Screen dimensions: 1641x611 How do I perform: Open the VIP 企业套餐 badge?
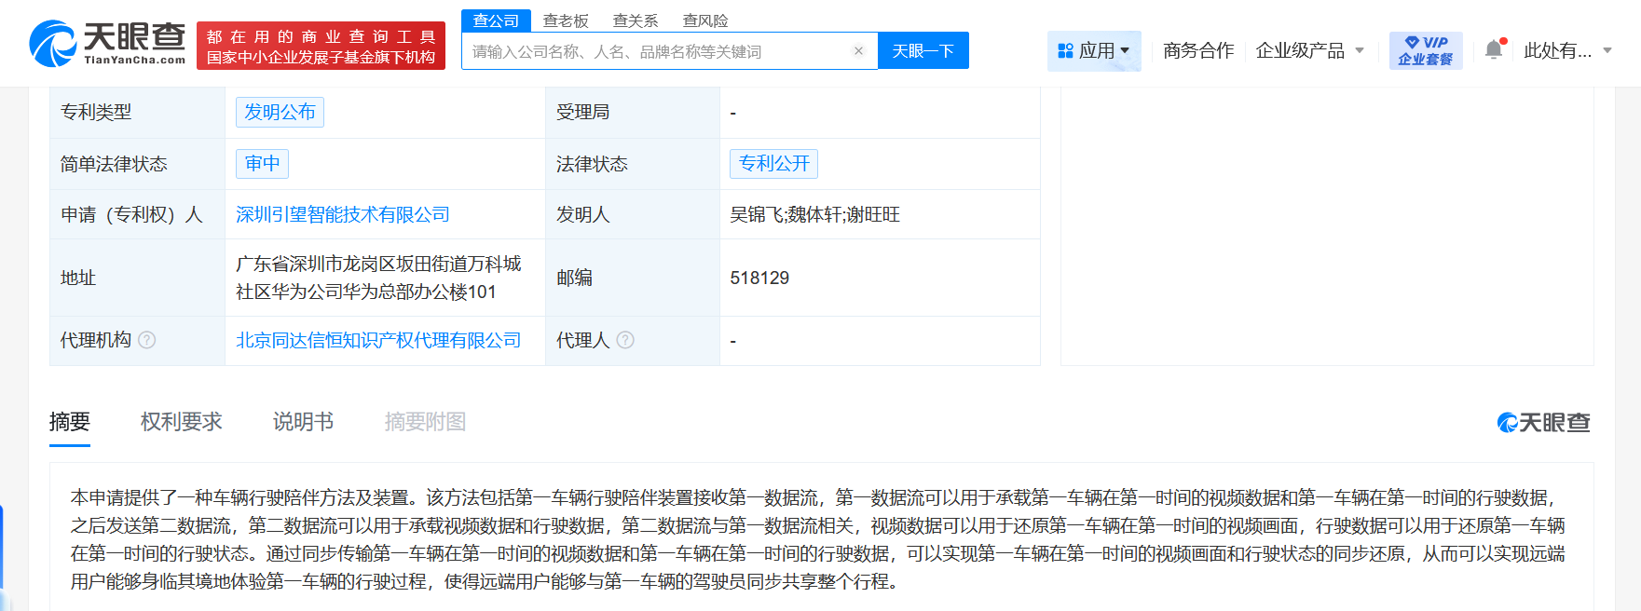point(1426,50)
